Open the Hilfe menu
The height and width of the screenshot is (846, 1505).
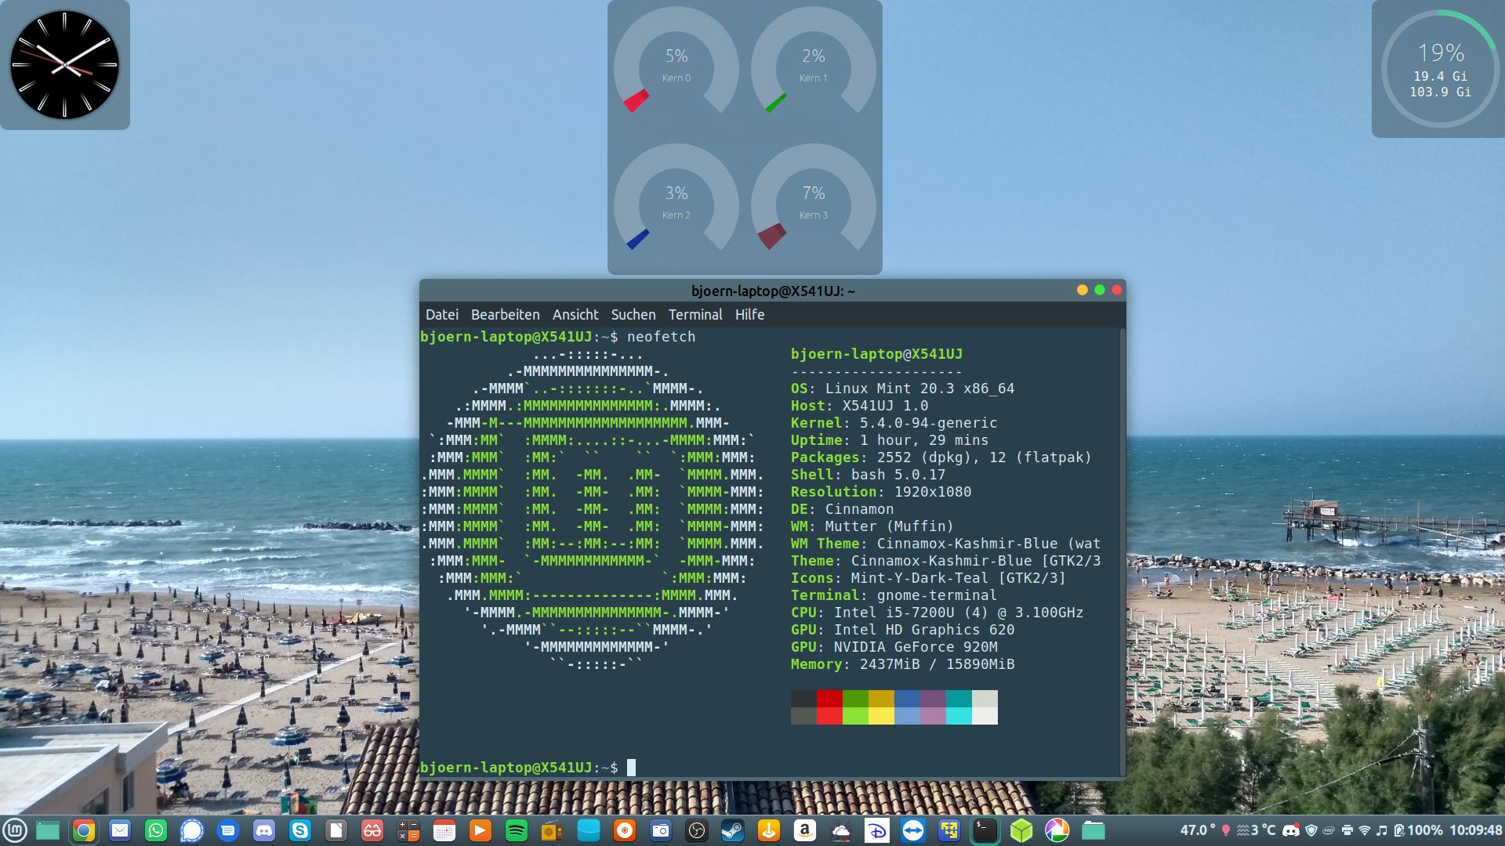(749, 315)
